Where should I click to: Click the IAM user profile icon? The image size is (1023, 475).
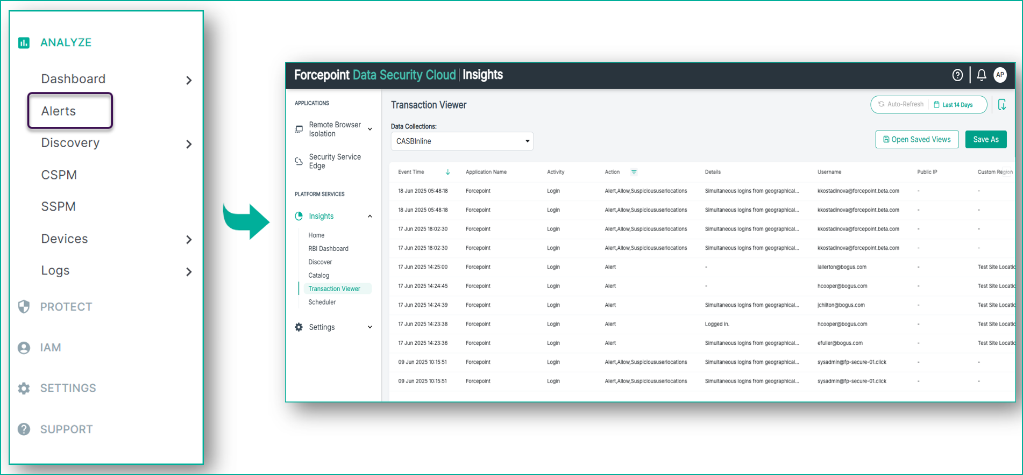24,348
